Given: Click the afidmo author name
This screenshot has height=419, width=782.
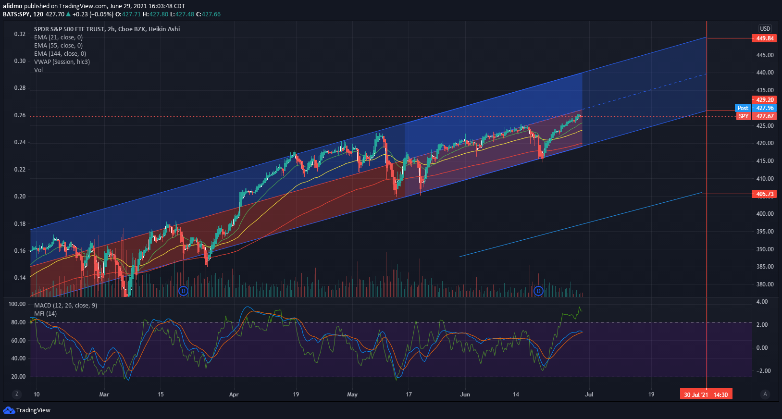Looking at the screenshot, I should [12, 6].
